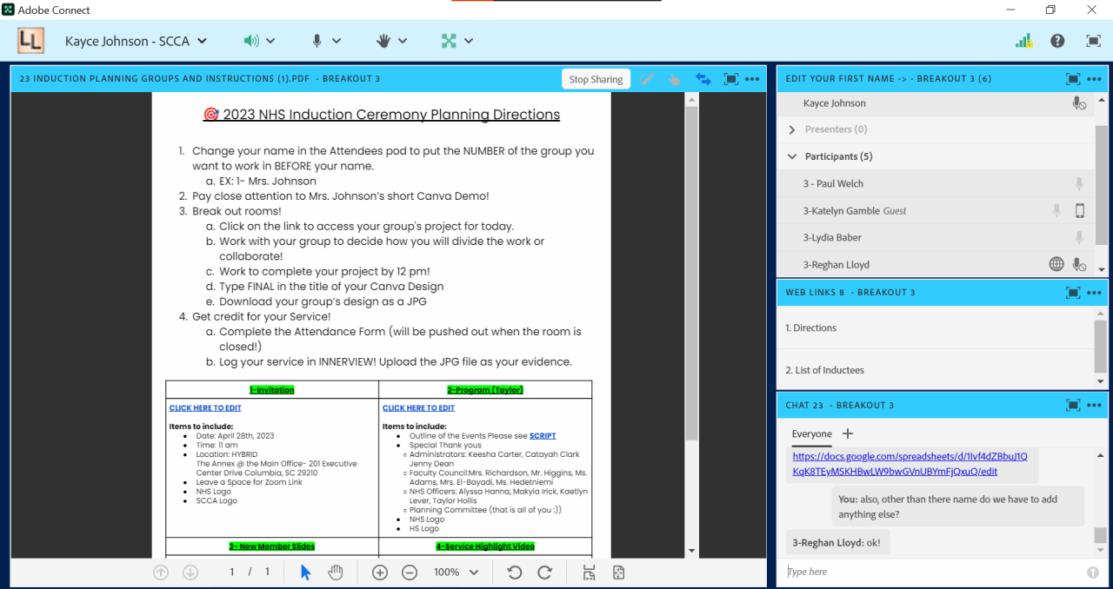The height and width of the screenshot is (589, 1113).
Task: Toggle the raise hand status button
Action: coord(383,41)
